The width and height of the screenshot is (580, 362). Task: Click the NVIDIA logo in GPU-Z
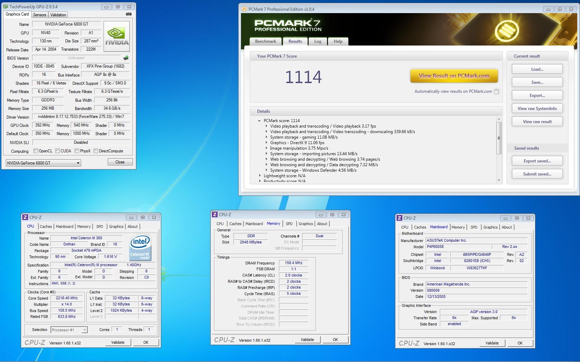pyautogui.click(x=117, y=36)
